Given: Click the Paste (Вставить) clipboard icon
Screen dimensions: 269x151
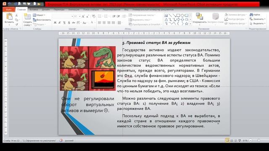Looking at the screenshot, I should 9,17.
